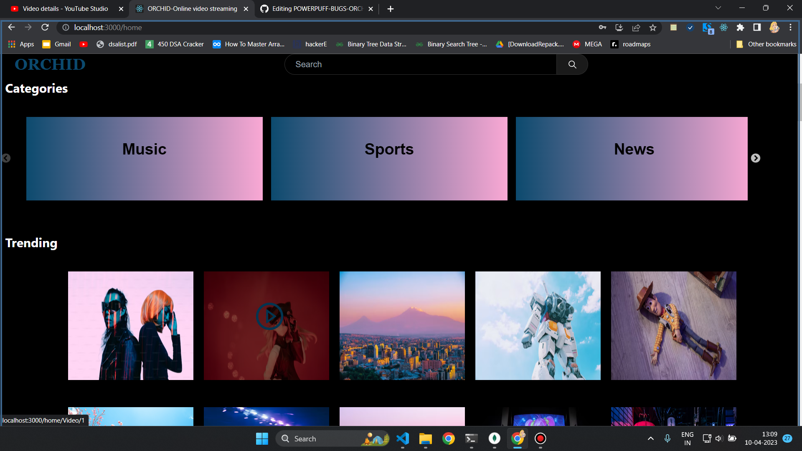
Task: Switch to Video details YouTube Studio tab
Action: point(65,9)
